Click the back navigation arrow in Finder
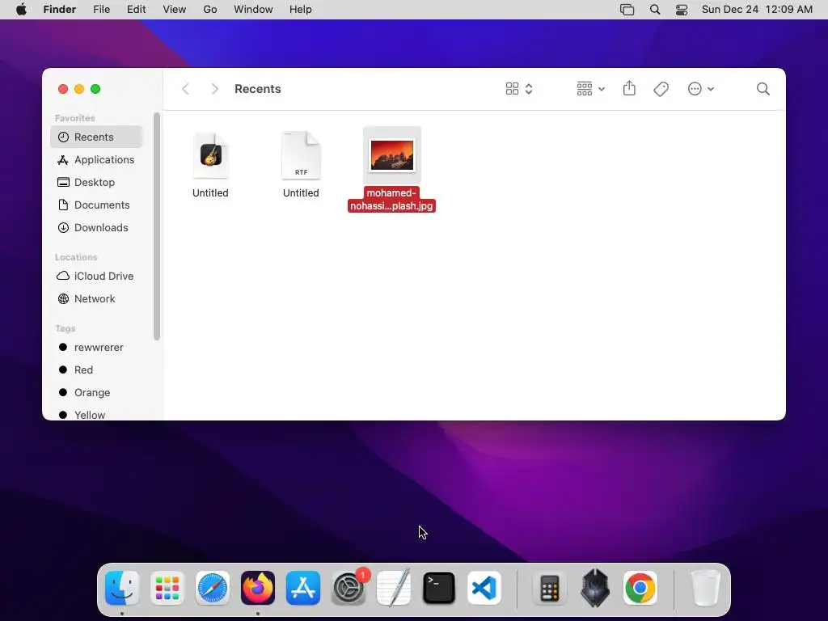This screenshot has height=621, width=828. point(185,89)
